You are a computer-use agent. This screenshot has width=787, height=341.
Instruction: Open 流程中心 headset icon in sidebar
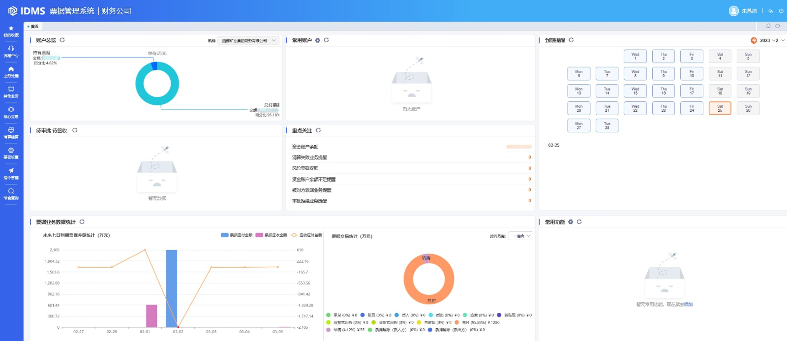[x=11, y=51]
